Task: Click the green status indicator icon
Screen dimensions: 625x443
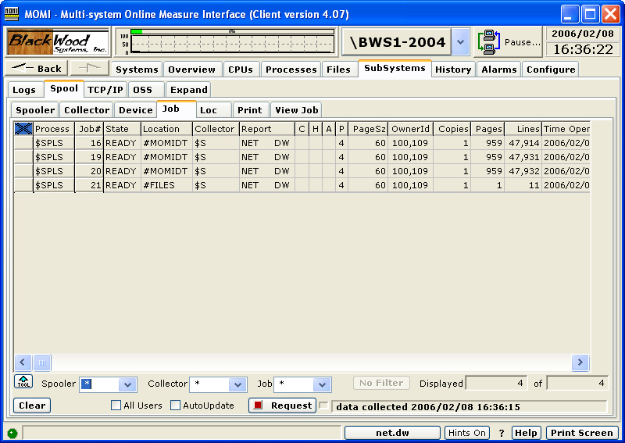Action: [12, 434]
